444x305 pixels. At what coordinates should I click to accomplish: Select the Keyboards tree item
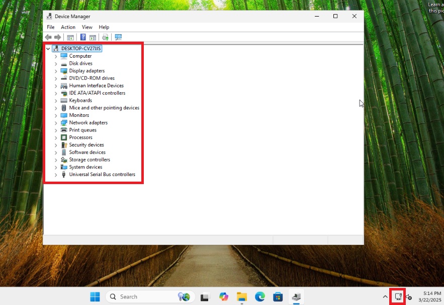[80, 100]
